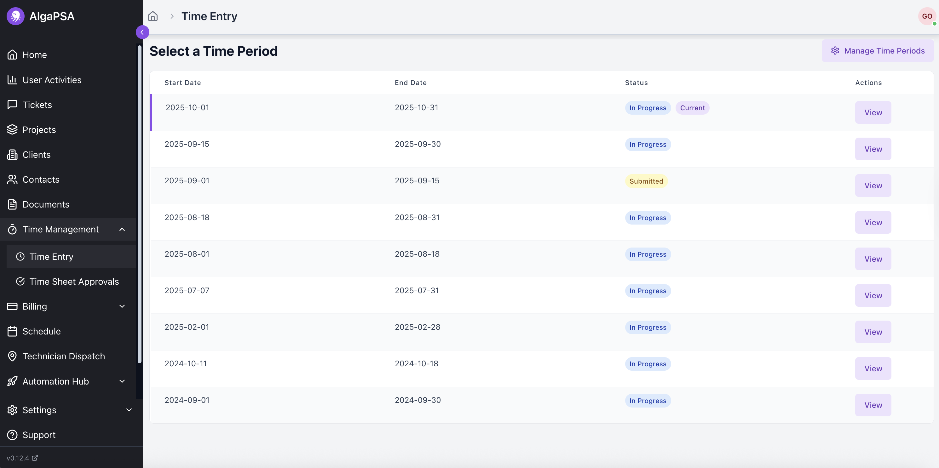Click the home breadcrumb icon
The image size is (939, 468).
coord(153,16)
